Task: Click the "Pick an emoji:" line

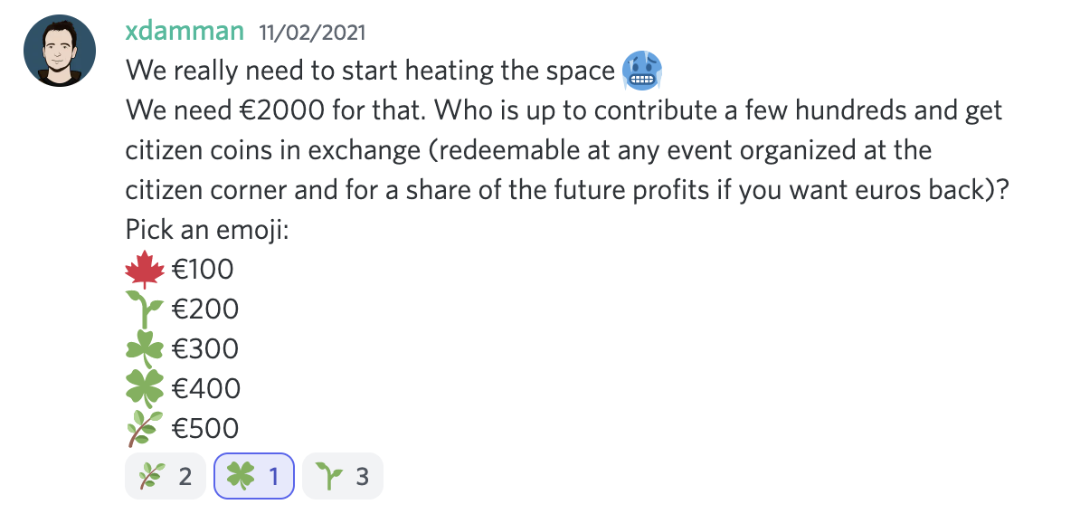Action: pos(207,230)
